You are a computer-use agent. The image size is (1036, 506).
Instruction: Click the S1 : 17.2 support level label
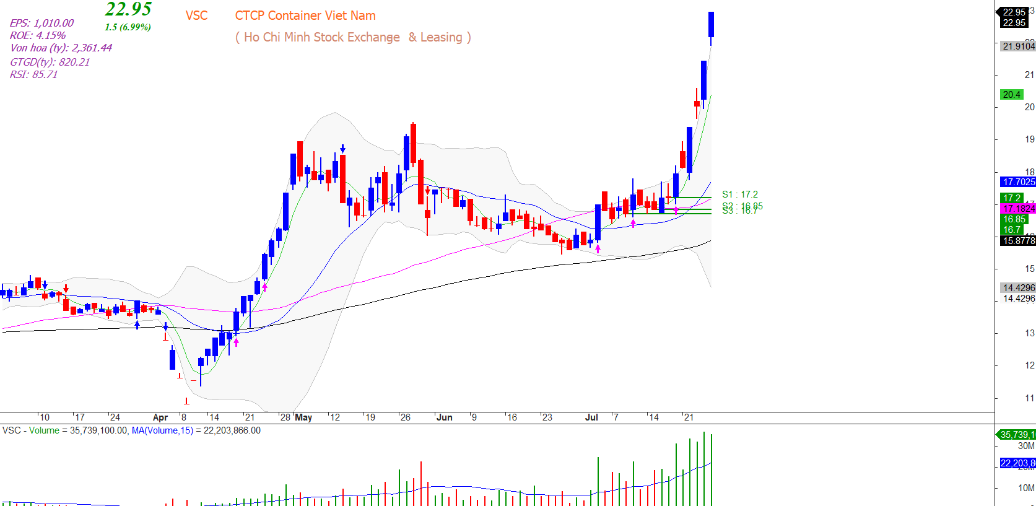click(x=739, y=194)
